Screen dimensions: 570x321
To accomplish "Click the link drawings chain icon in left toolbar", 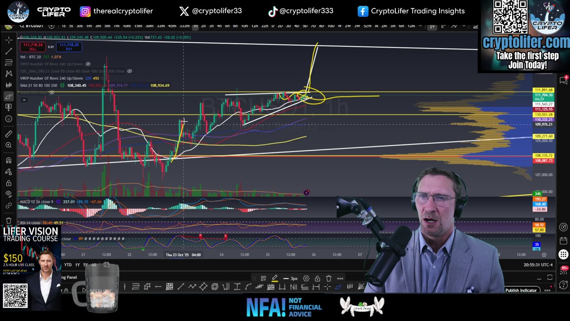I will 8,206.
